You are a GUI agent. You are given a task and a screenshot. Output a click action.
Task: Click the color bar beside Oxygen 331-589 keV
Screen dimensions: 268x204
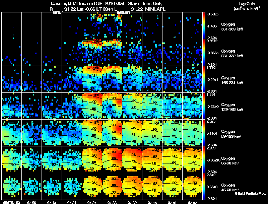tap(204, 26)
